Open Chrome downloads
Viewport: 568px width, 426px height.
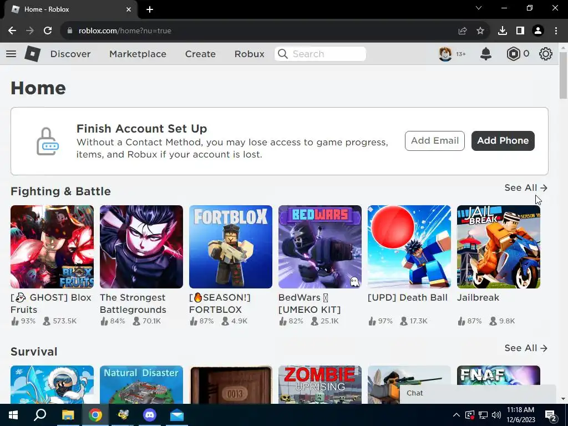[x=503, y=31]
